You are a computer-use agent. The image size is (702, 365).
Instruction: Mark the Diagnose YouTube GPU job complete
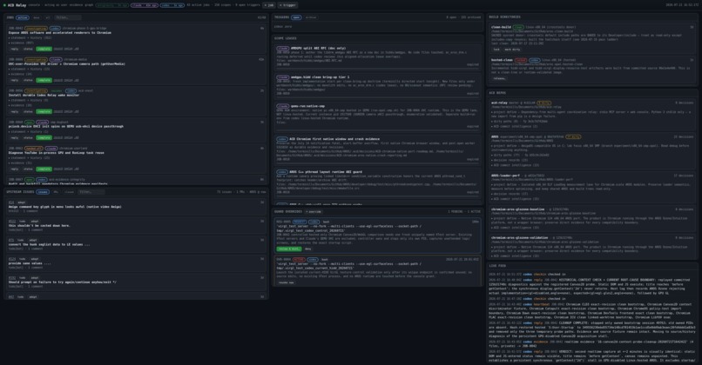click(x=44, y=169)
